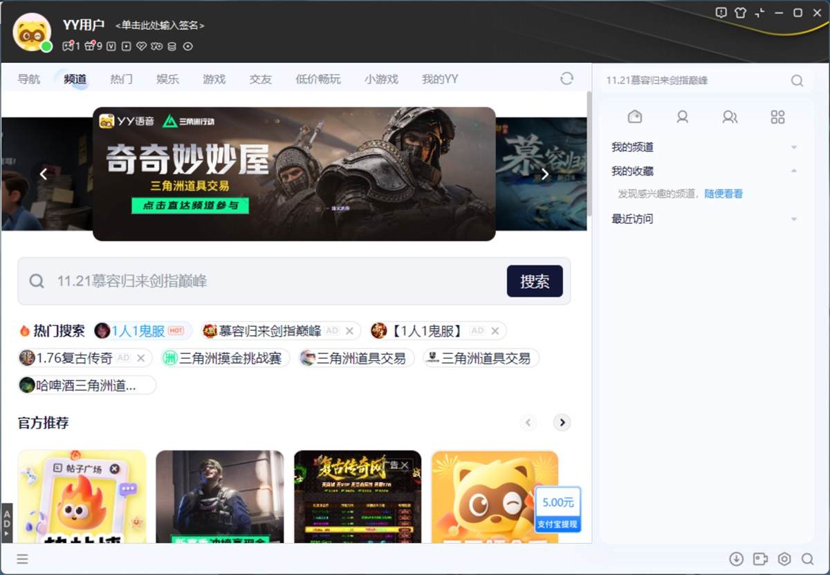Viewport: 830px width, 575px height.
Task: Close the 慕容归来剑指巅峰 ad tag
Action: [x=349, y=331]
